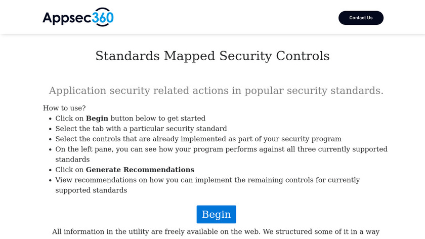The height and width of the screenshot is (239, 425).
Task: Click bold Begin word in first bullet
Action: (x=97, y=118)
